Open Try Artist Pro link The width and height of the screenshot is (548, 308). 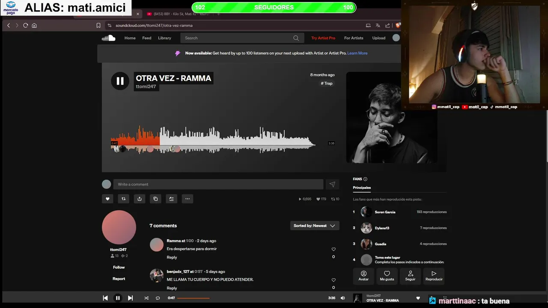point(323,38)
